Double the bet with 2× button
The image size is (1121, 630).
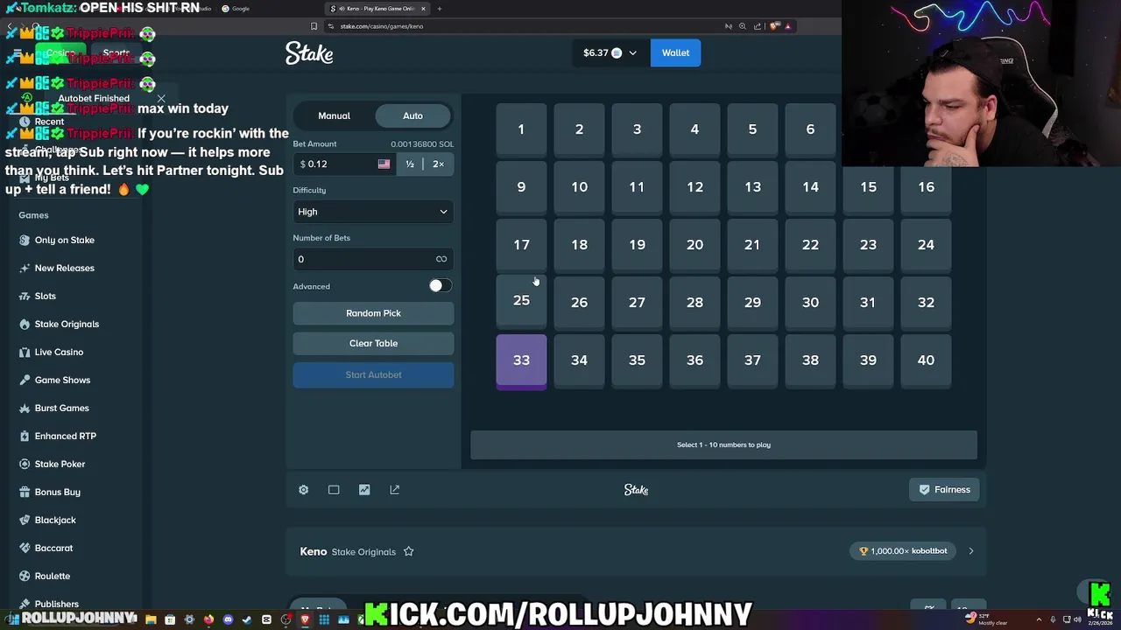coord(438,164)
